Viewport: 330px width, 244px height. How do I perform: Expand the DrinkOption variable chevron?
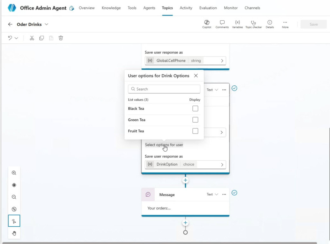coord(222,164)
